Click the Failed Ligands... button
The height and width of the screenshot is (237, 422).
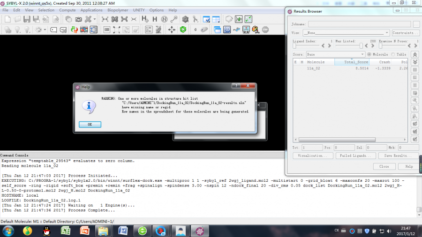355,156
